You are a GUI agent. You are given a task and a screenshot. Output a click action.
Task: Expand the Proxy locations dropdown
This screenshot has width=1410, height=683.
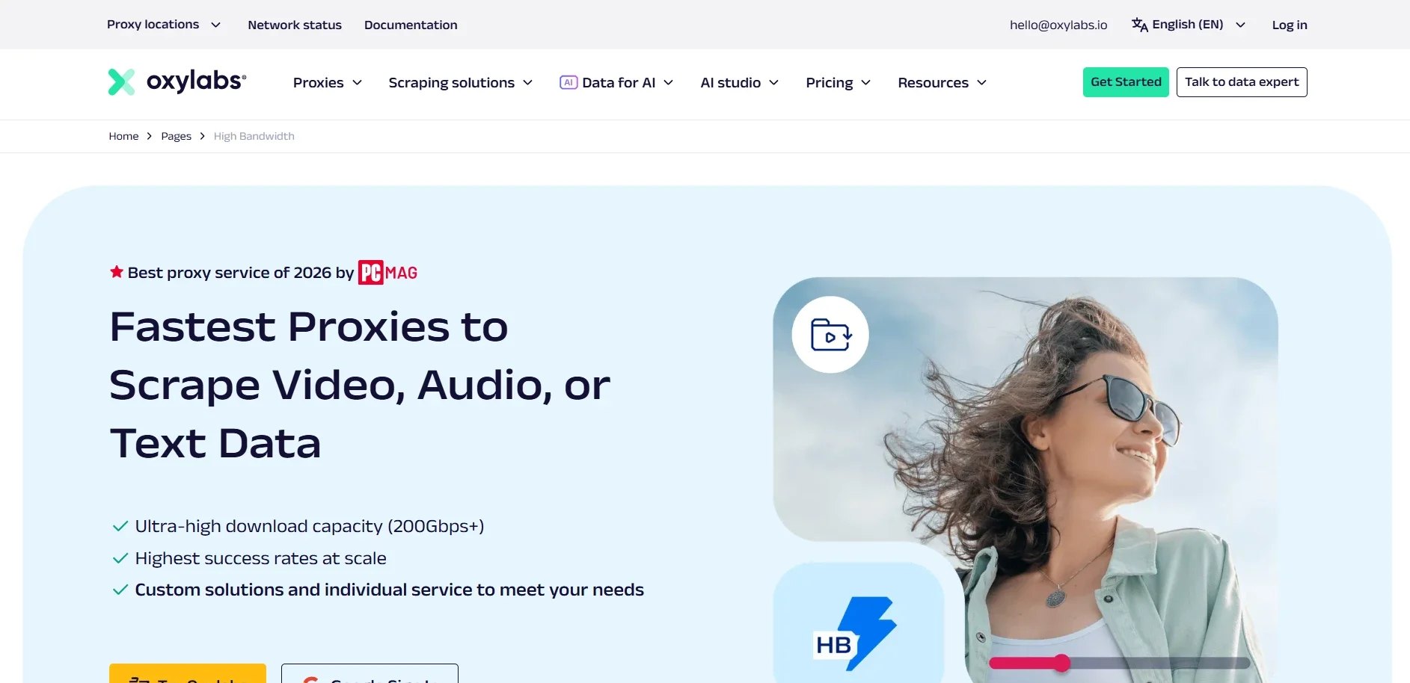pyautogui.click(x=164, y=25)
